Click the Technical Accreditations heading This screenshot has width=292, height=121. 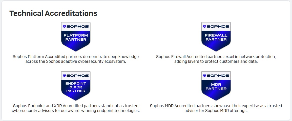(53, 13)
